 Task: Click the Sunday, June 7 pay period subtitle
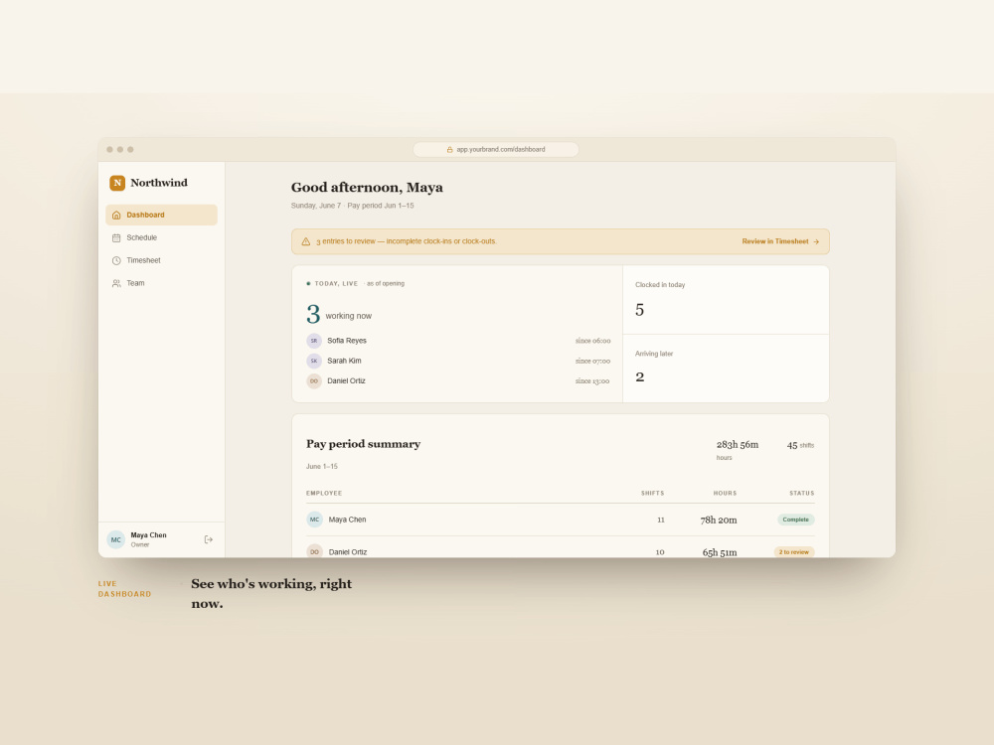pyautogui.click(x=353, y=206)
